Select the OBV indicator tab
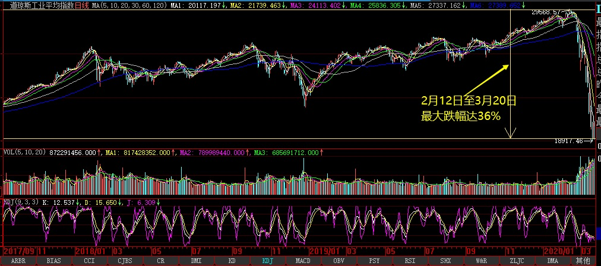 pyautogui.click(x=339, y=261)
